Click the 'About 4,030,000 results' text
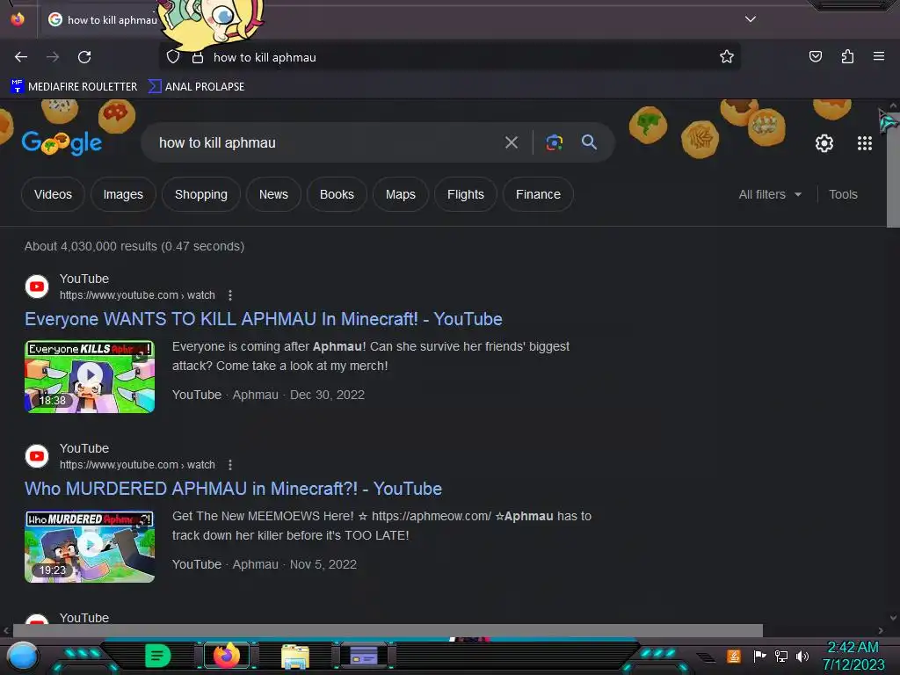 134,246
